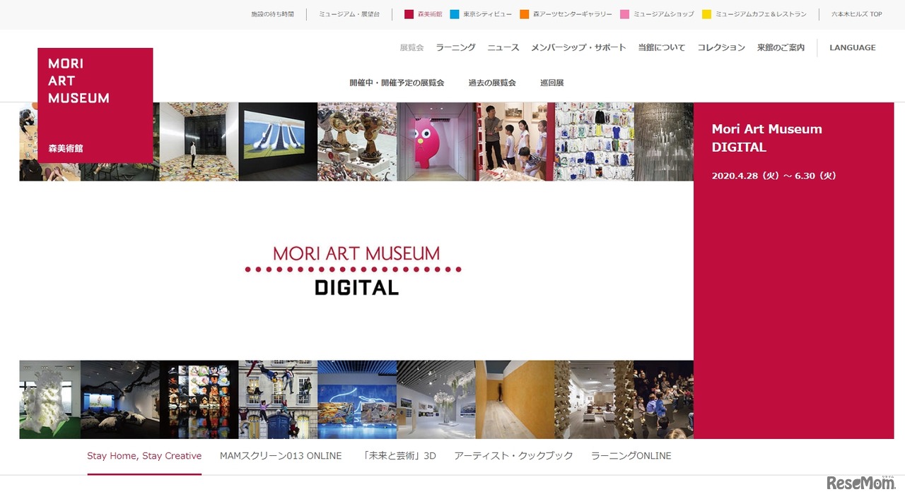
Task: Open the メンバーシップ・サポート navigation section
Action: (578, 47)
